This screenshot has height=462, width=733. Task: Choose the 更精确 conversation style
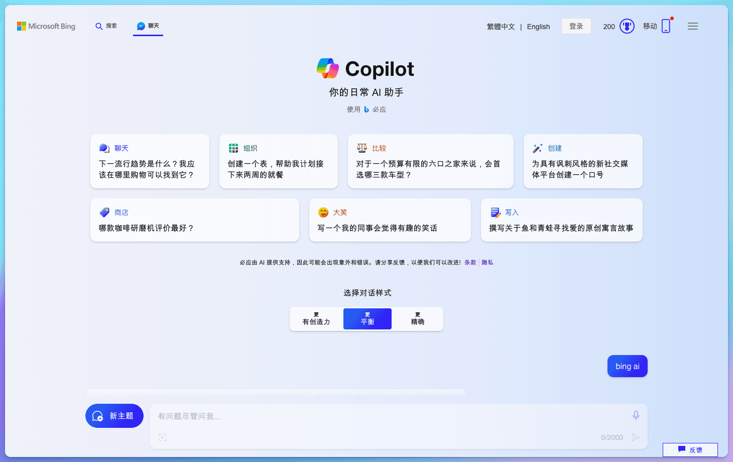[418, 319]
